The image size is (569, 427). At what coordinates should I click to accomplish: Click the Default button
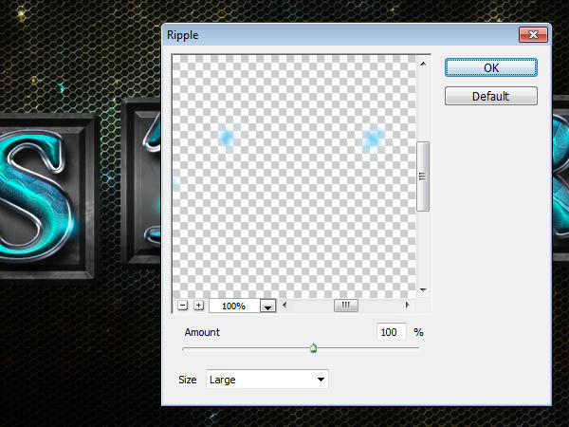[490, 96]
